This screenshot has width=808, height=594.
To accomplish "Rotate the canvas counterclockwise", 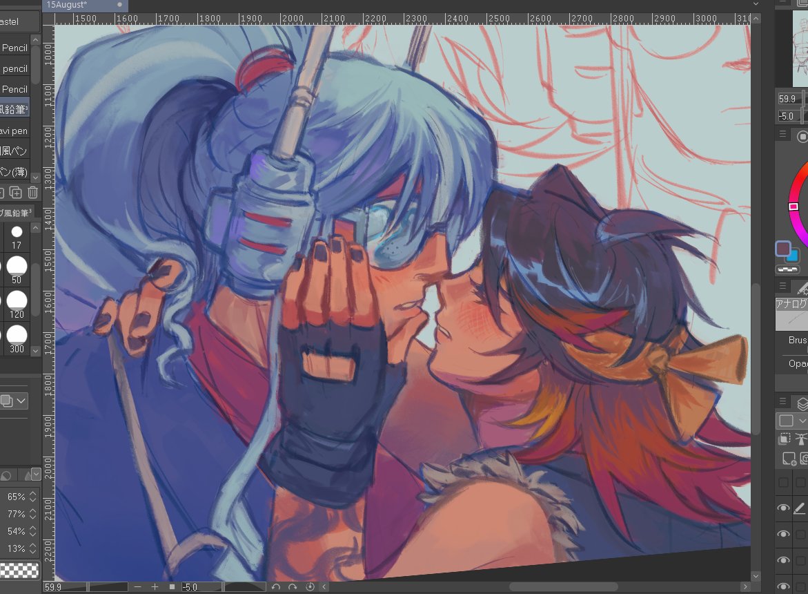I will [x=276, y=587].
